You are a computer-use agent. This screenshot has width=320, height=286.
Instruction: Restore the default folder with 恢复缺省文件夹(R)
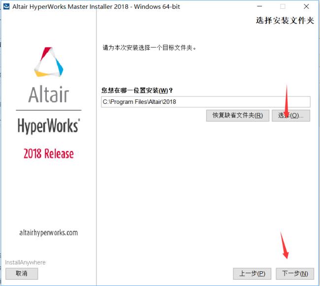238,116
